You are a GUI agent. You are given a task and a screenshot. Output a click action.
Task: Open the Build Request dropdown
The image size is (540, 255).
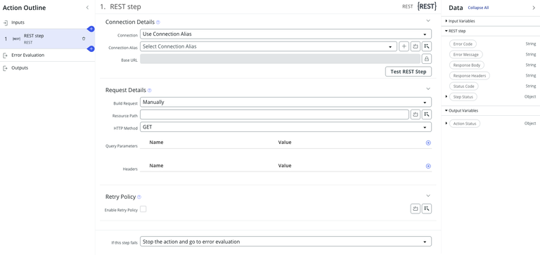point(285,102)
